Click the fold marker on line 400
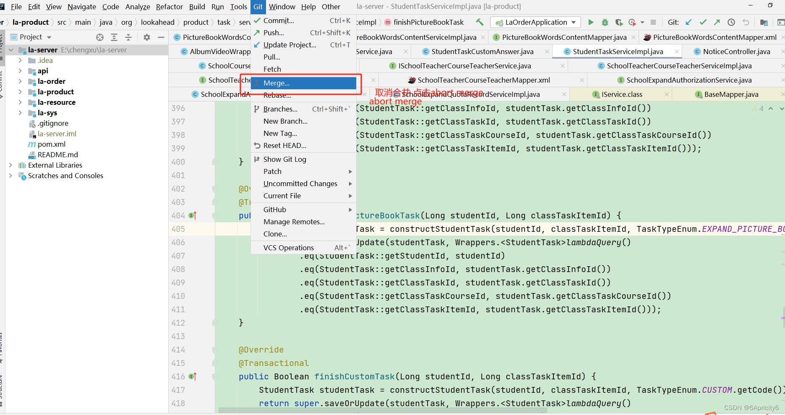 pos(215,162)
